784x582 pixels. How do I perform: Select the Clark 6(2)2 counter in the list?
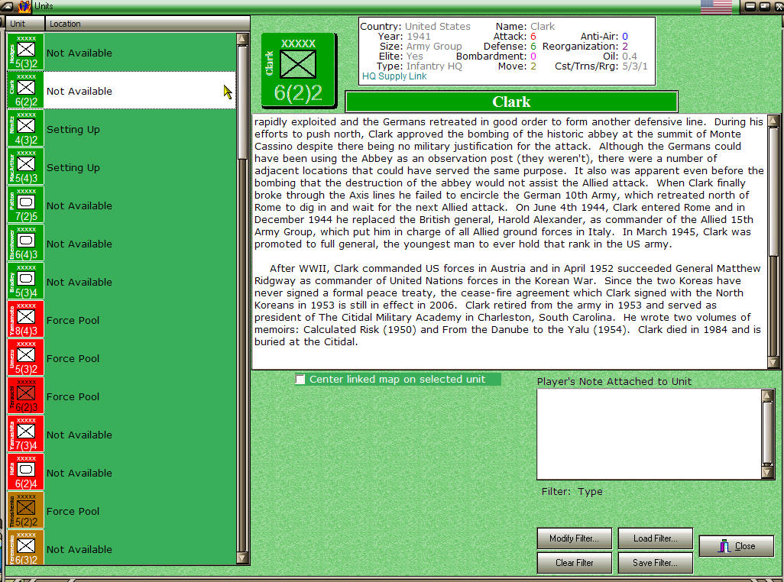click(x=25, y=90)
